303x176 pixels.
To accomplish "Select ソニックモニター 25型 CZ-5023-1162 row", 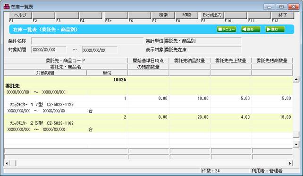I will [42, 123].
